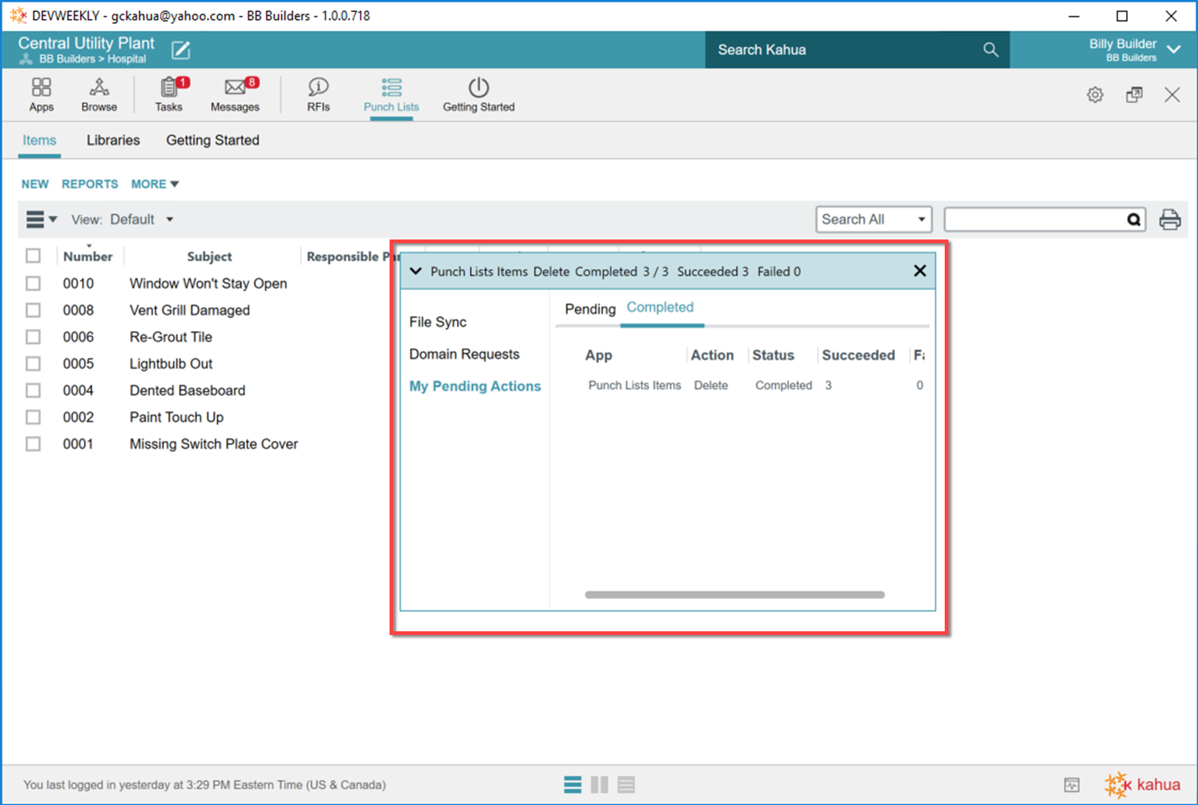Image resolution: width=1198 pixels, height=805 pixels.
Task: Click the pop-out window icon
Action: point(1134,95)
